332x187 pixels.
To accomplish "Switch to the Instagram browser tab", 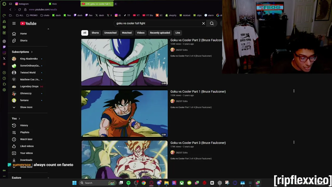I will tap(22, 4).
